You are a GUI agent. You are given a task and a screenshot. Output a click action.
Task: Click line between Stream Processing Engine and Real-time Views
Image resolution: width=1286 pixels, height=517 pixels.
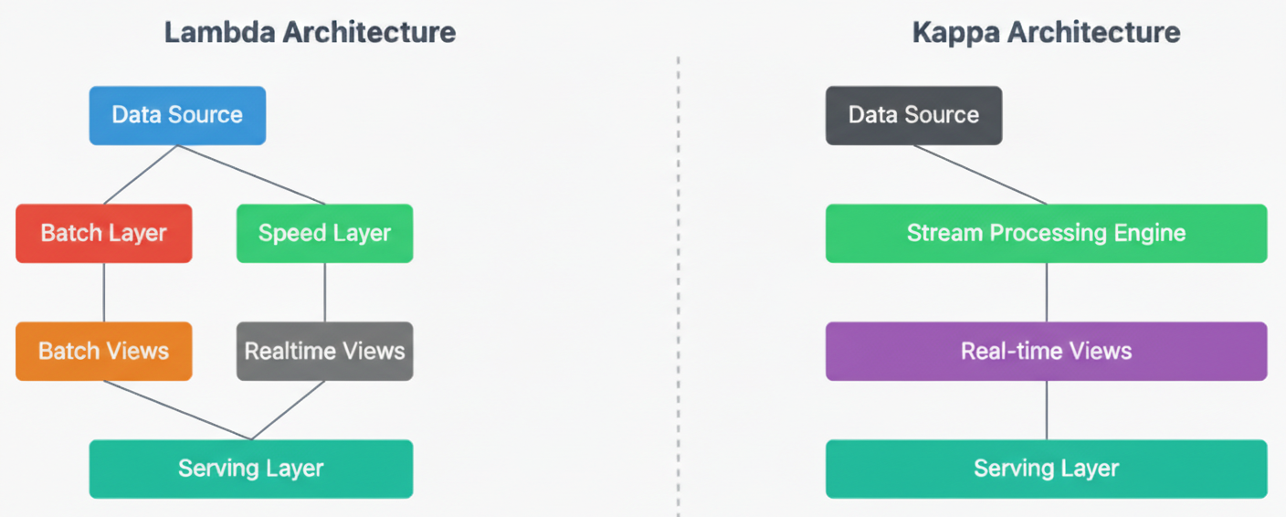coord(1047,292)
